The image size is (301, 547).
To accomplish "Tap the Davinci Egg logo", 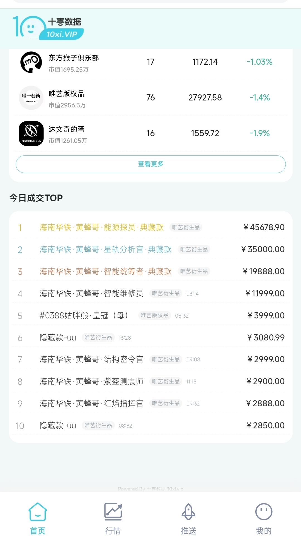I will [x=31, y=133].
